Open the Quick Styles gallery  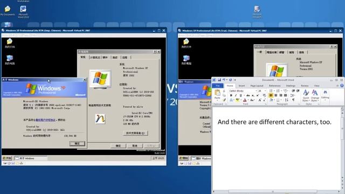point(306,95)
